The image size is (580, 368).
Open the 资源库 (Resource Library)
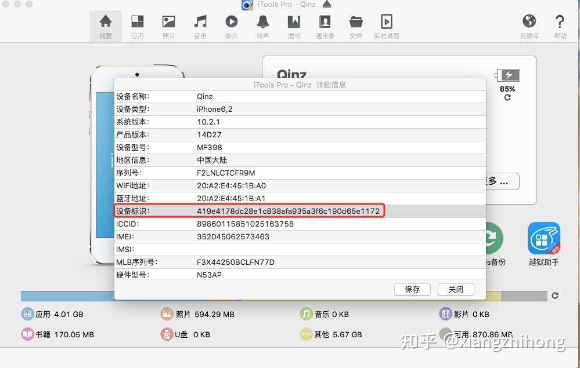coord(529,26)
